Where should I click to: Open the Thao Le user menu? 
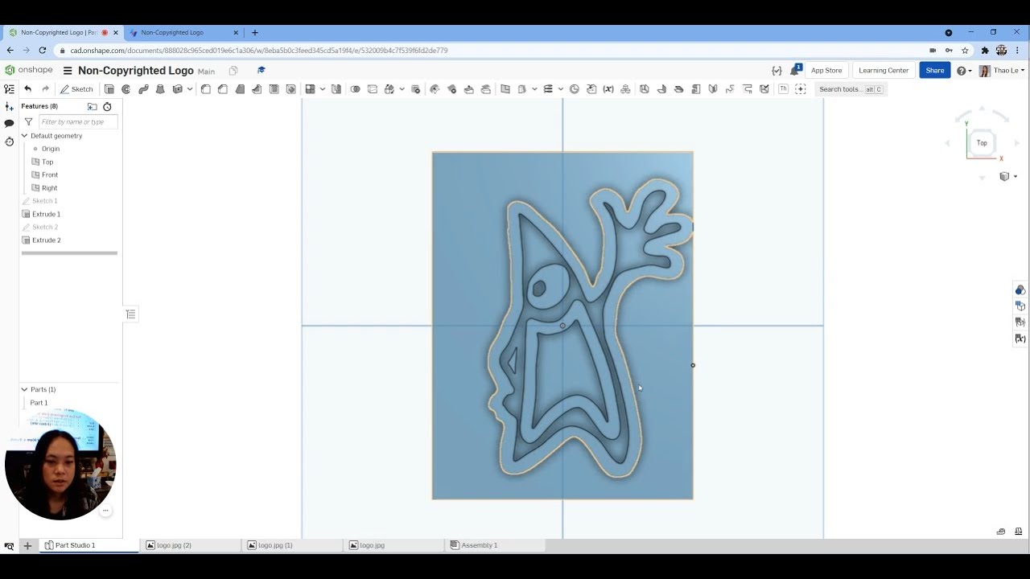click(1002, 71)
